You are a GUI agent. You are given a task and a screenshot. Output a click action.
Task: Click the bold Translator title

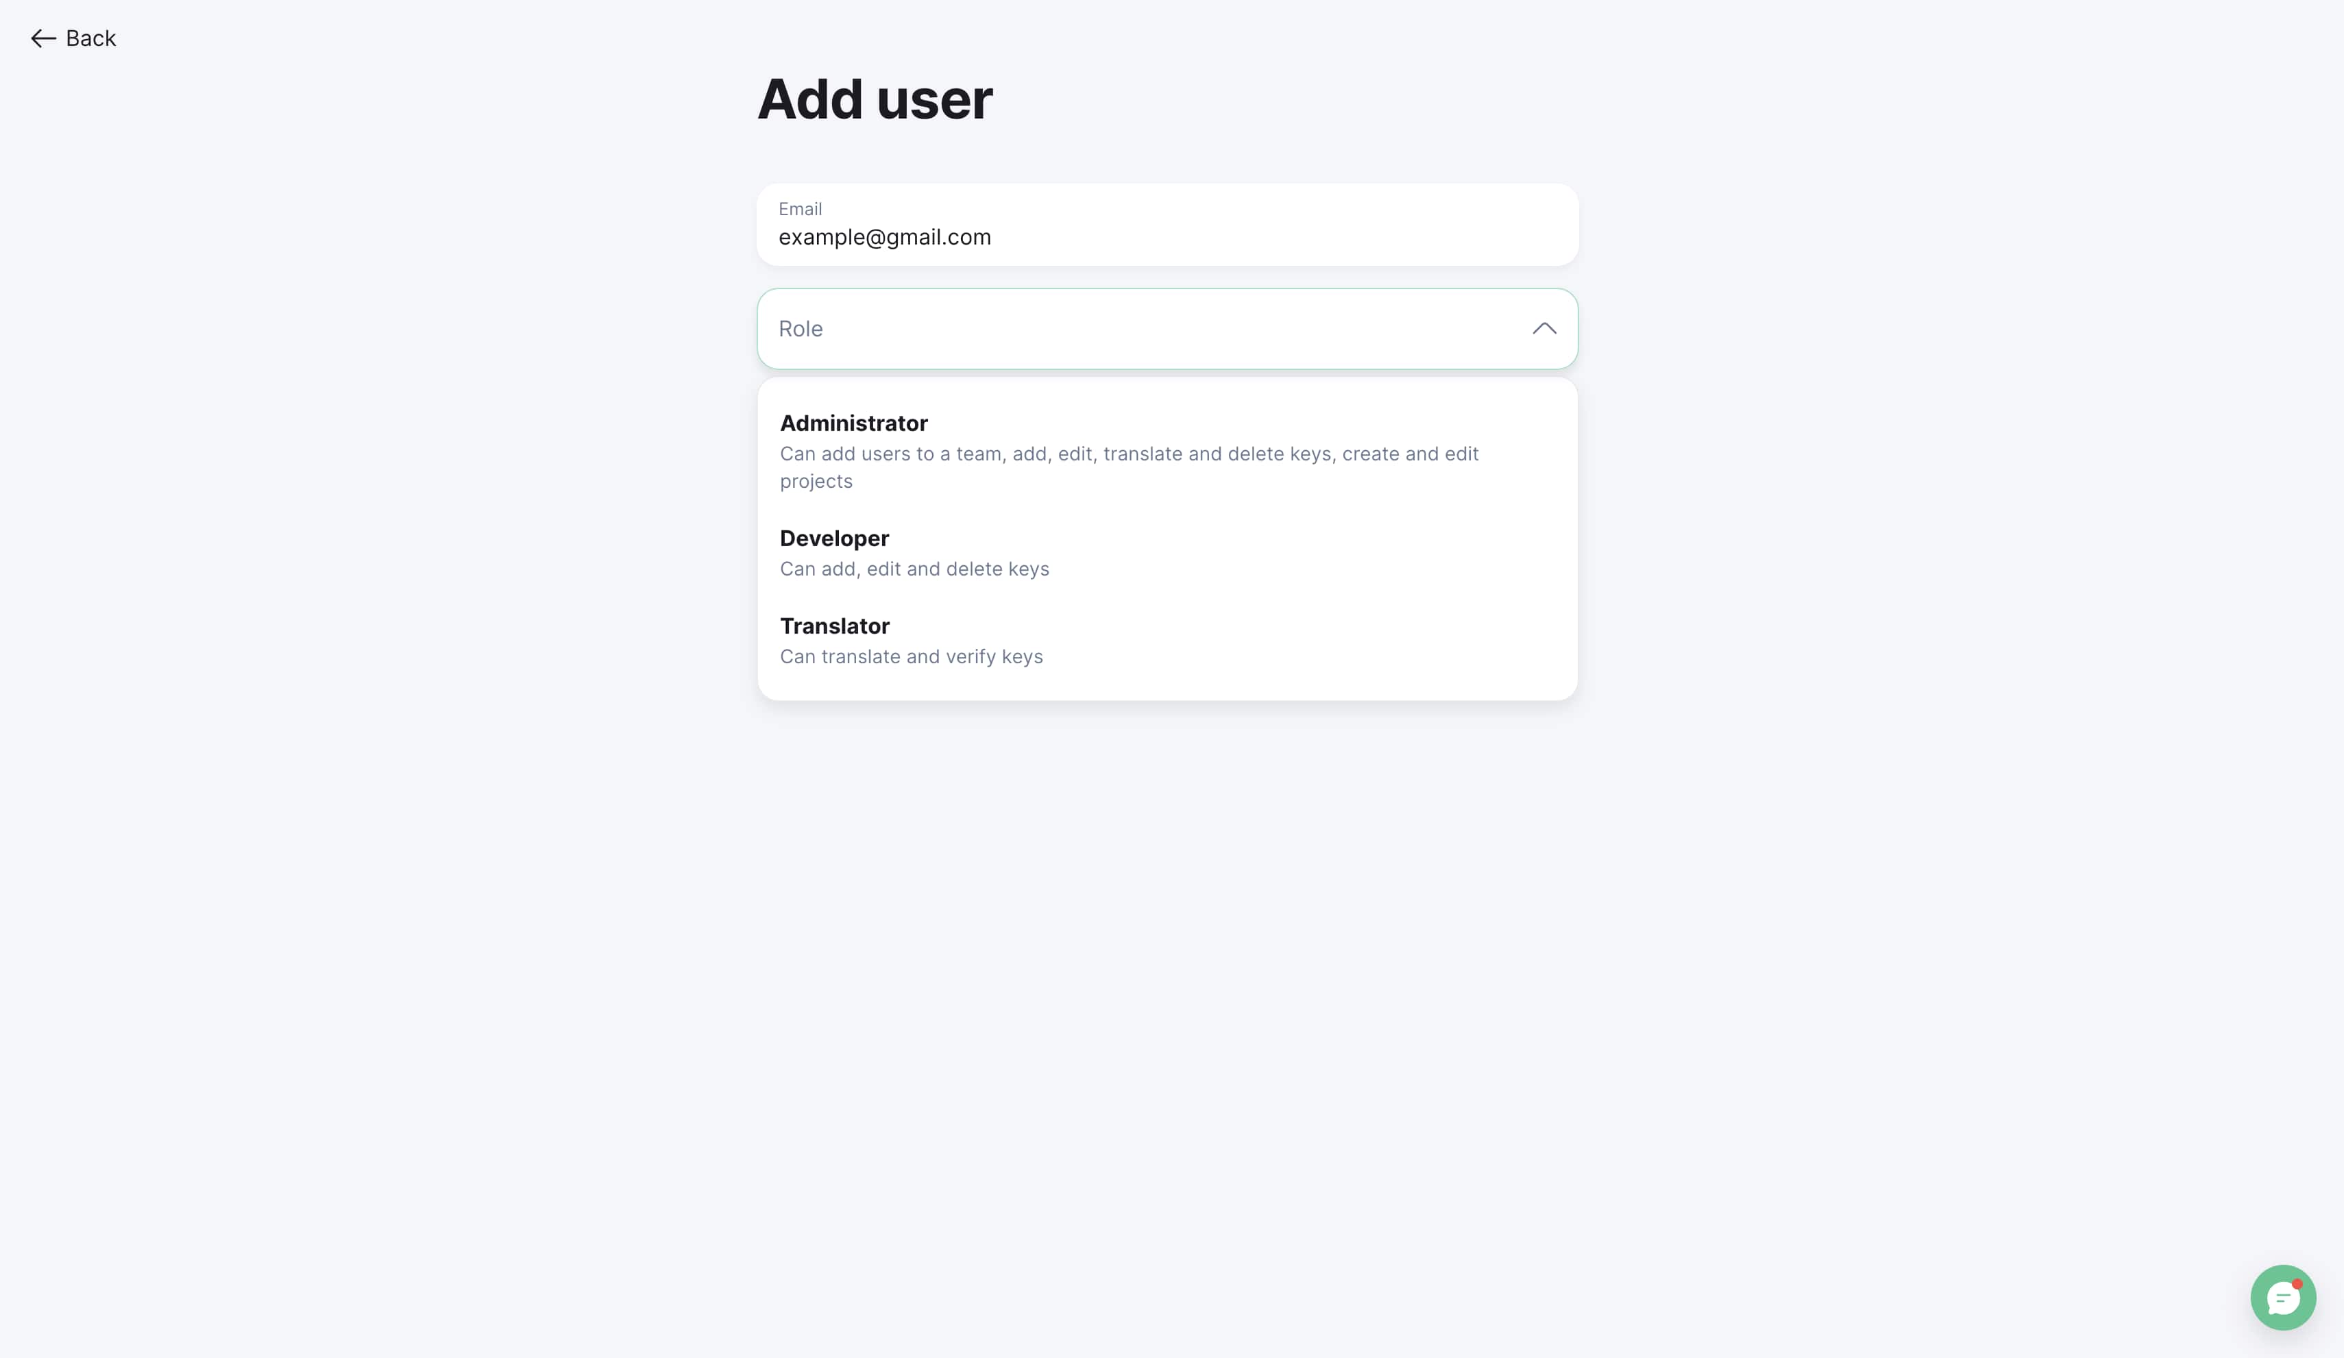tap(834, 626)
